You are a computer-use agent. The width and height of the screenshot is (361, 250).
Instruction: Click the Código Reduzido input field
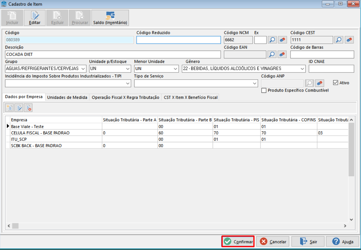click(178, 40)
